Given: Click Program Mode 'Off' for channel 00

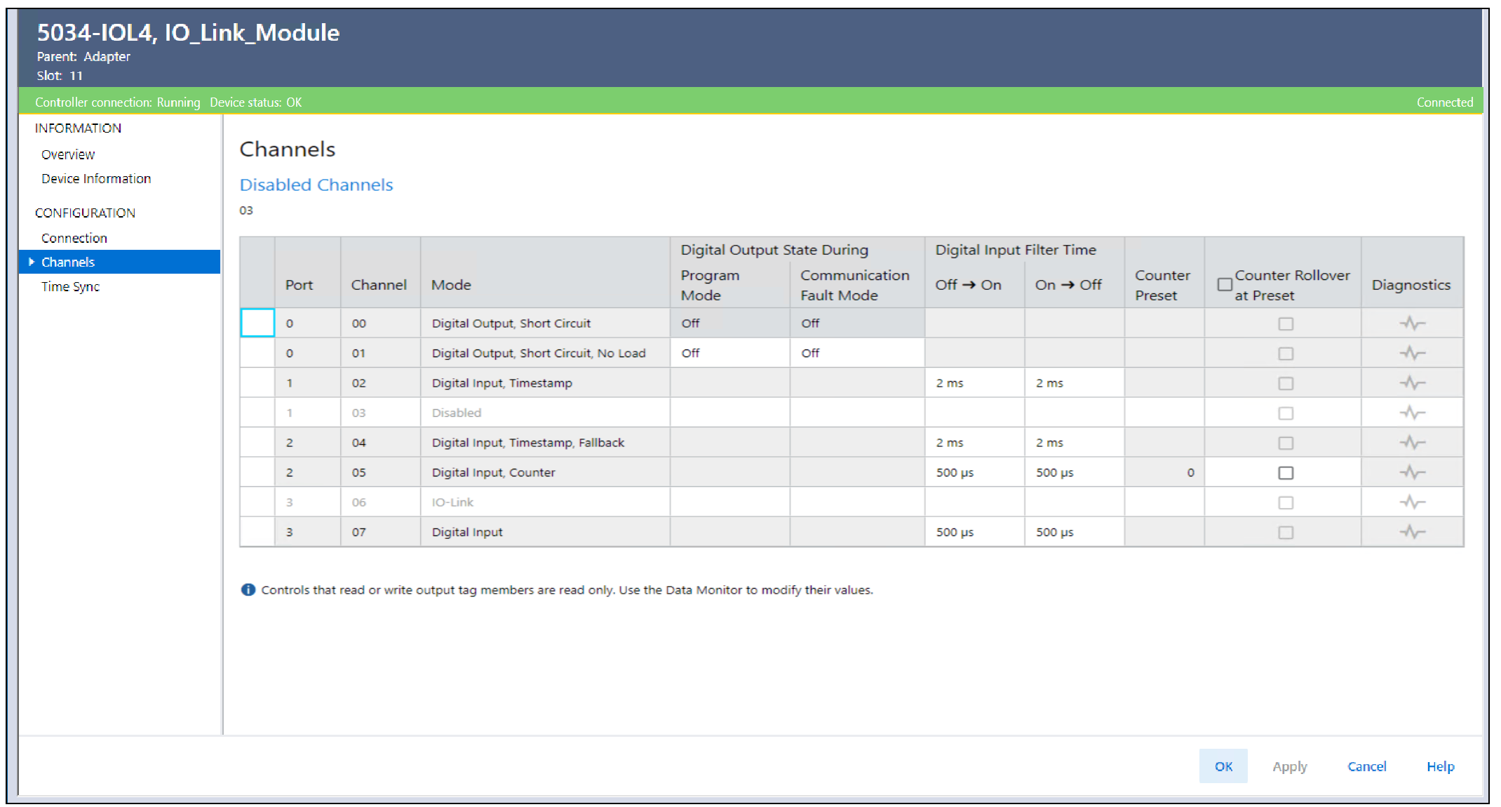Looking at the screenshot, I should [730, 323].
